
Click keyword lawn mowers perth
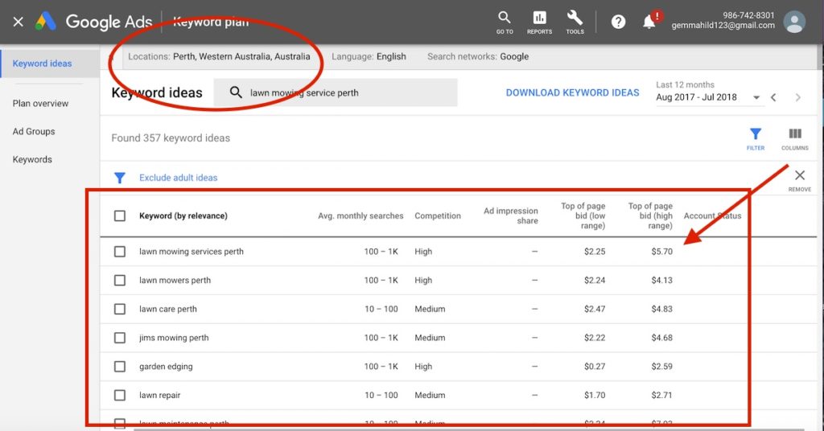175,281
